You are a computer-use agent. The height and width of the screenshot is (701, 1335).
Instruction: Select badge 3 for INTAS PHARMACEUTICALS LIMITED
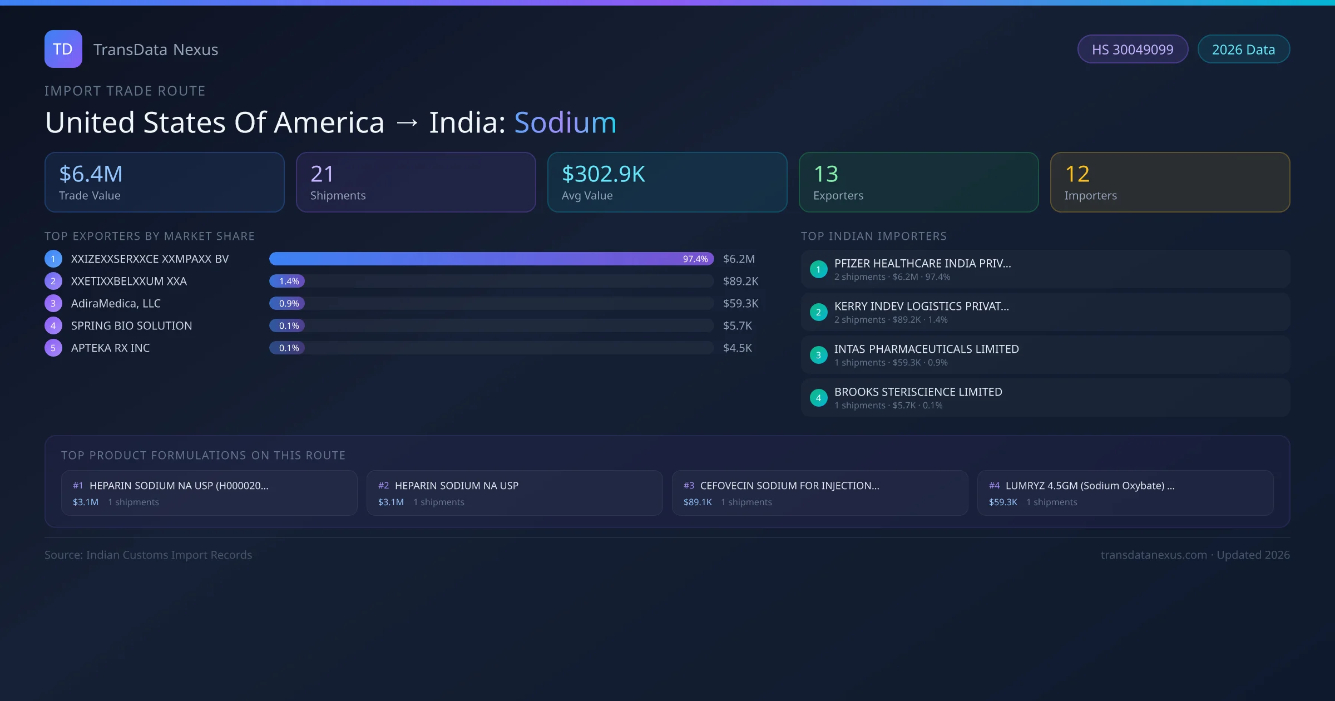(818, 354)
